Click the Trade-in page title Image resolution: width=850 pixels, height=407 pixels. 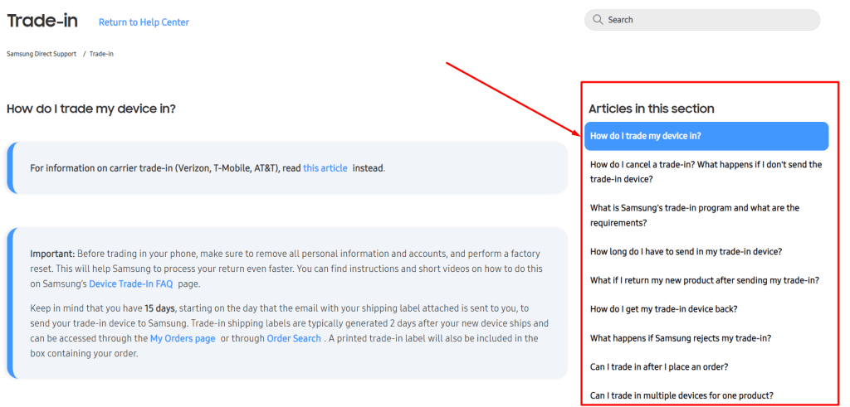tap(42, 21)
